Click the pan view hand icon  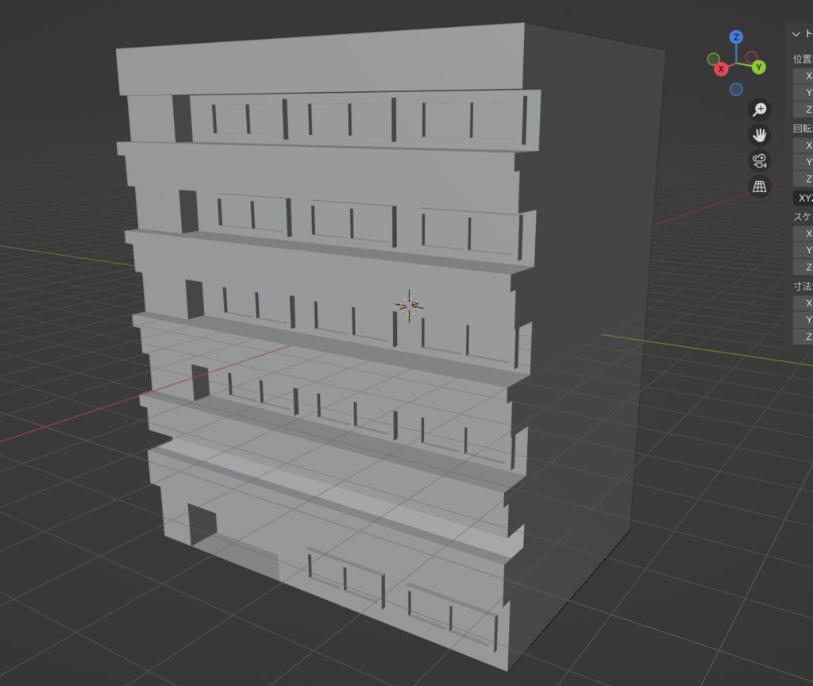coord(760,135)
